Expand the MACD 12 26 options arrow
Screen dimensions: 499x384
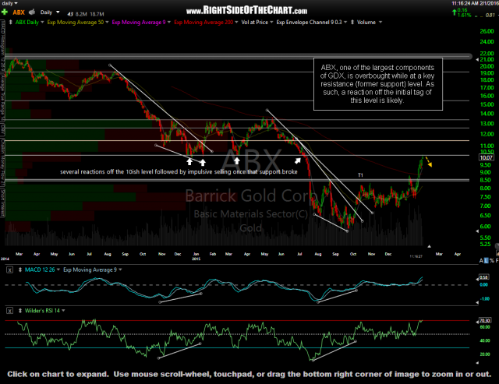coord(58,270)
